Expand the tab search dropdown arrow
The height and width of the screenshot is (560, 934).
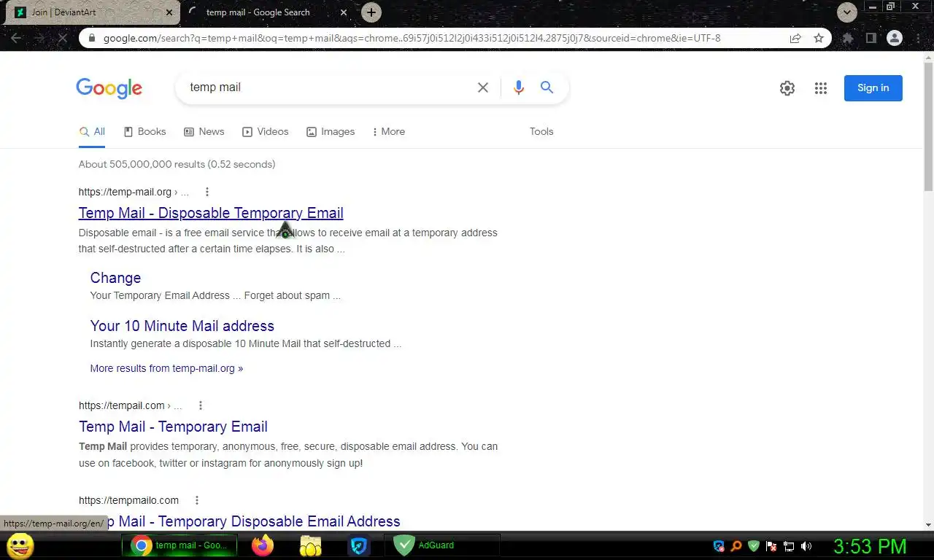coord(846,12)
